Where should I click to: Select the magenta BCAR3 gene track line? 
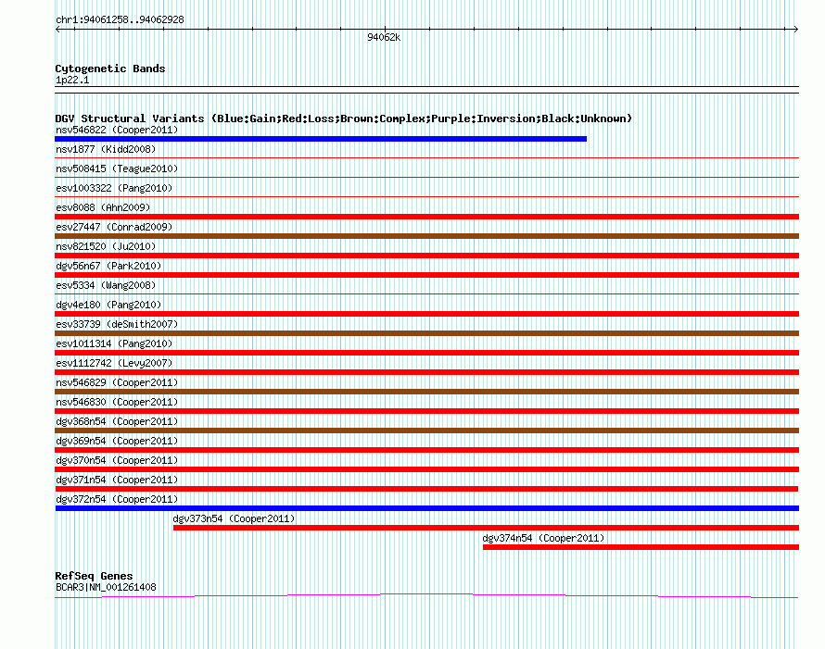(x=426, y=594)
